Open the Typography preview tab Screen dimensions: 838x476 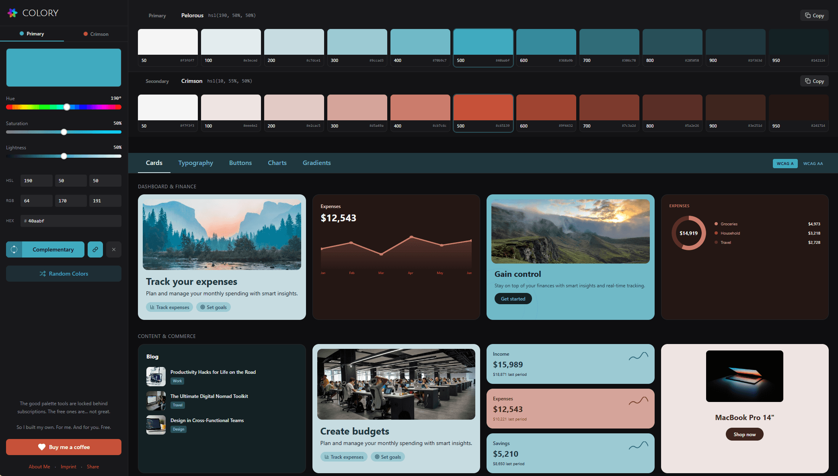(195, 163)
